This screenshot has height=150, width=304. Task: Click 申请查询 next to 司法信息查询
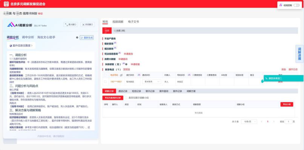click(x=128, y=54)
